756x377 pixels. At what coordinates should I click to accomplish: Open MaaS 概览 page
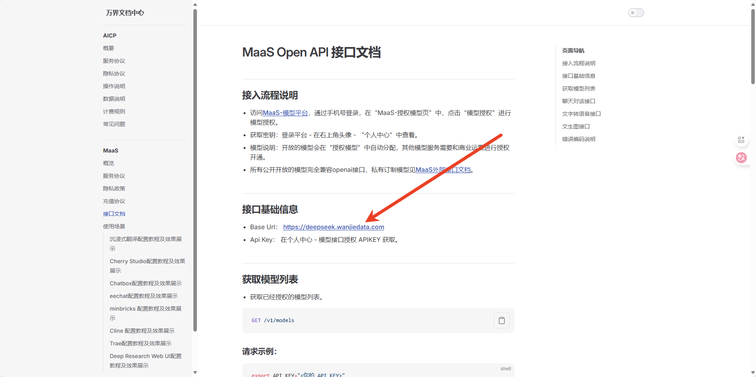click(108, 163)
